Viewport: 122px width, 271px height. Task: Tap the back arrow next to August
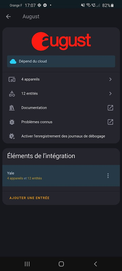pos(8,16)
